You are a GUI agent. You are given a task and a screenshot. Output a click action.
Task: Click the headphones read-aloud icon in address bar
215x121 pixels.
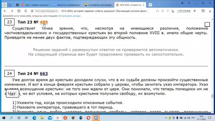(x=158, y=11)
